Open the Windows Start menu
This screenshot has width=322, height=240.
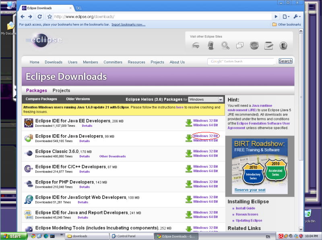[x=12, y=236]
